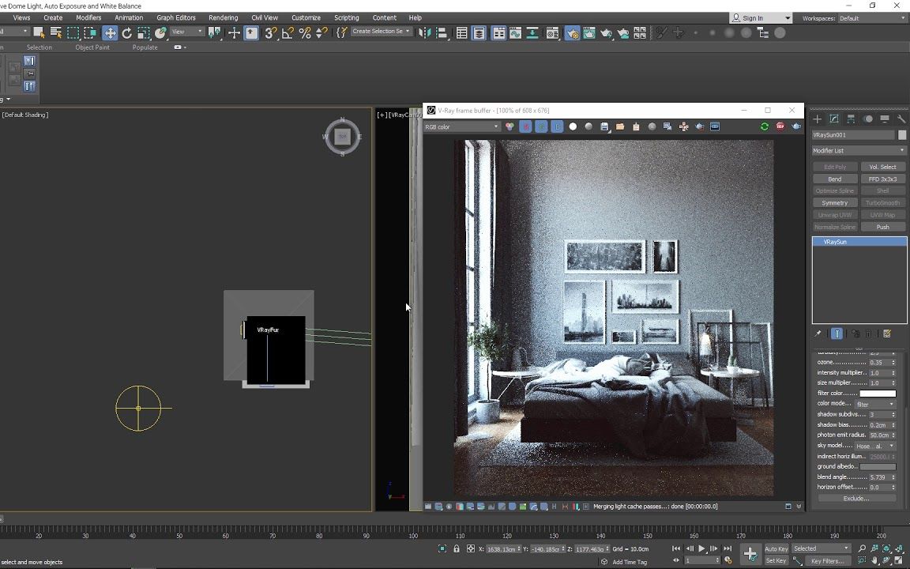Click the green Render last icon in frame buffer

(x=763, y=126)
